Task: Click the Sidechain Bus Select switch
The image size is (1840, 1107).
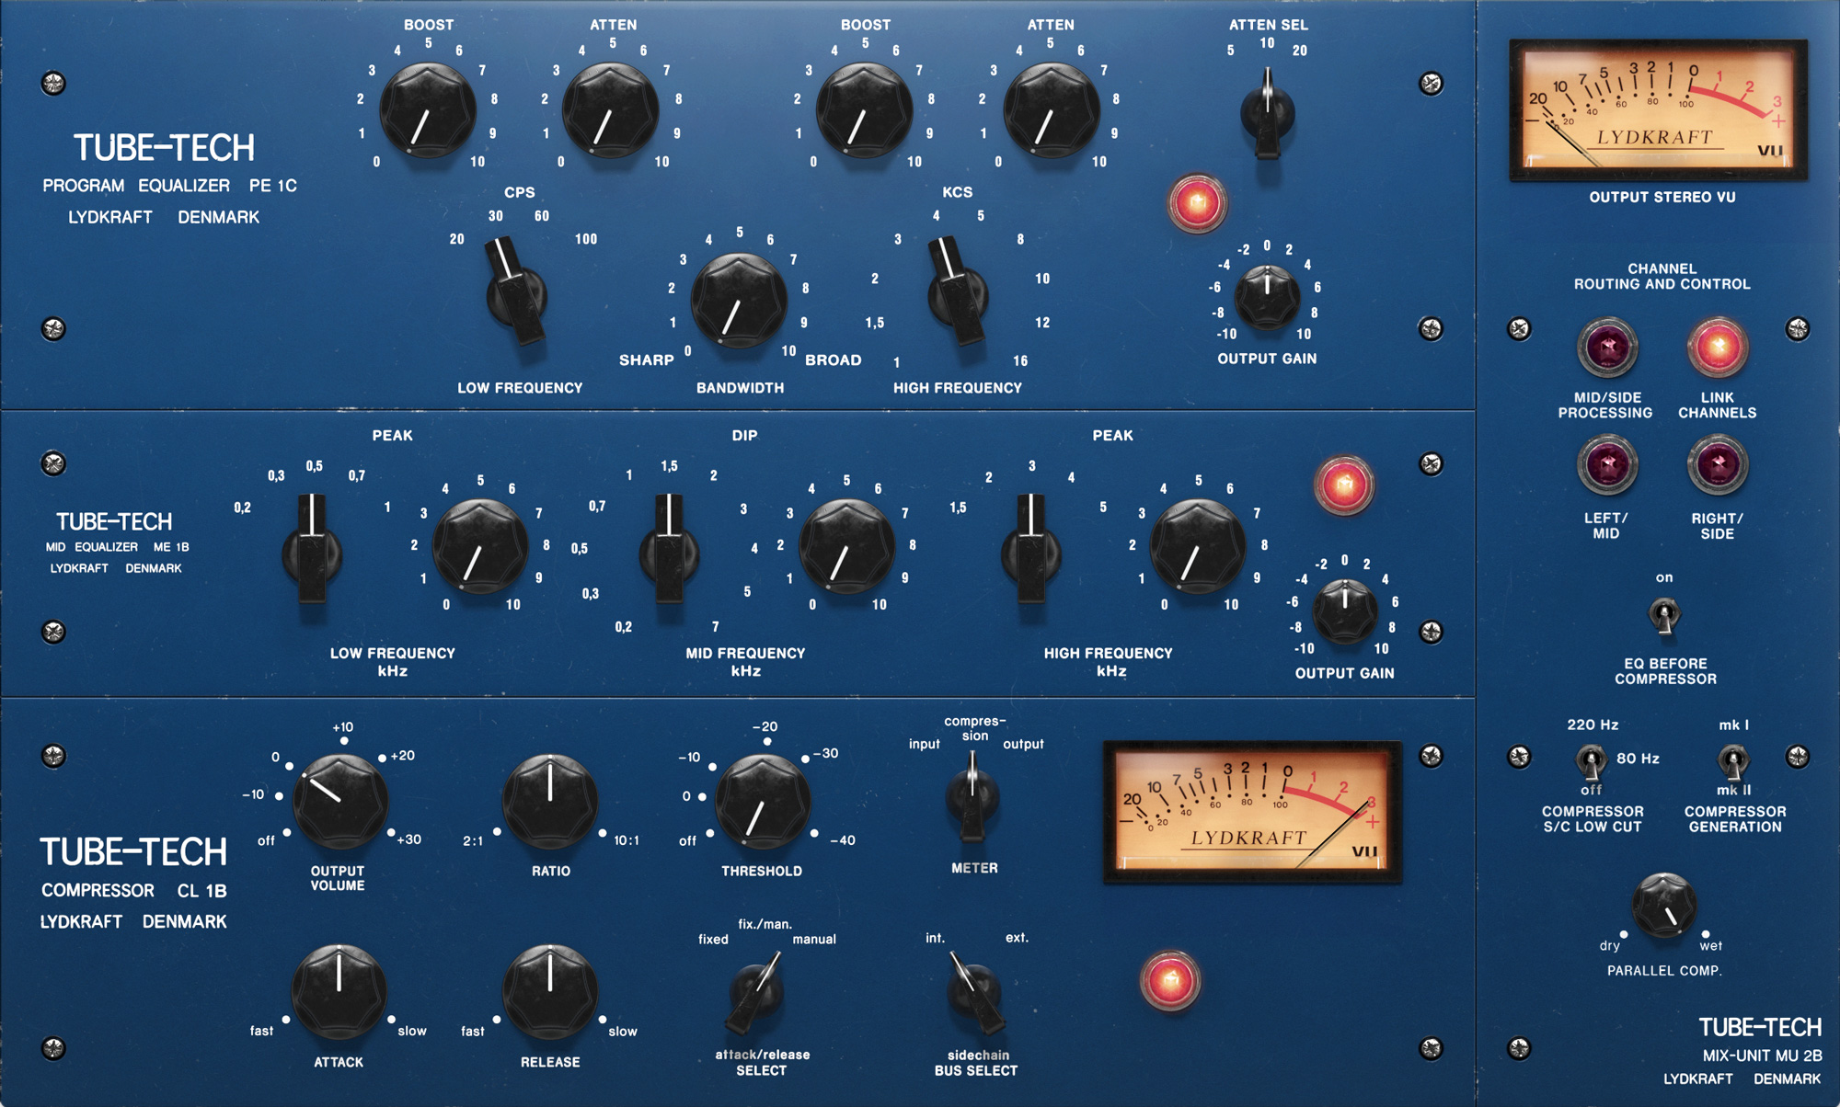Action: click(973, 993)
